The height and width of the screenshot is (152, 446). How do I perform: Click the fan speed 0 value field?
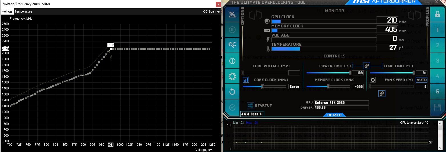tap(421, 87)
